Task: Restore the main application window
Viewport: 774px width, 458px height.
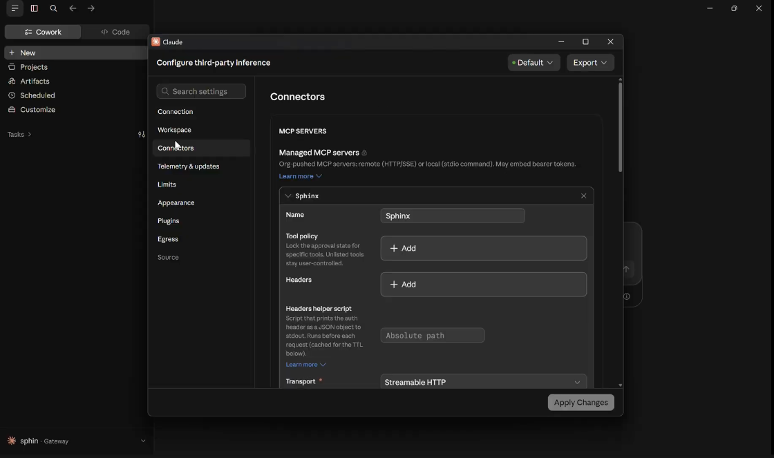Action: 734,8
